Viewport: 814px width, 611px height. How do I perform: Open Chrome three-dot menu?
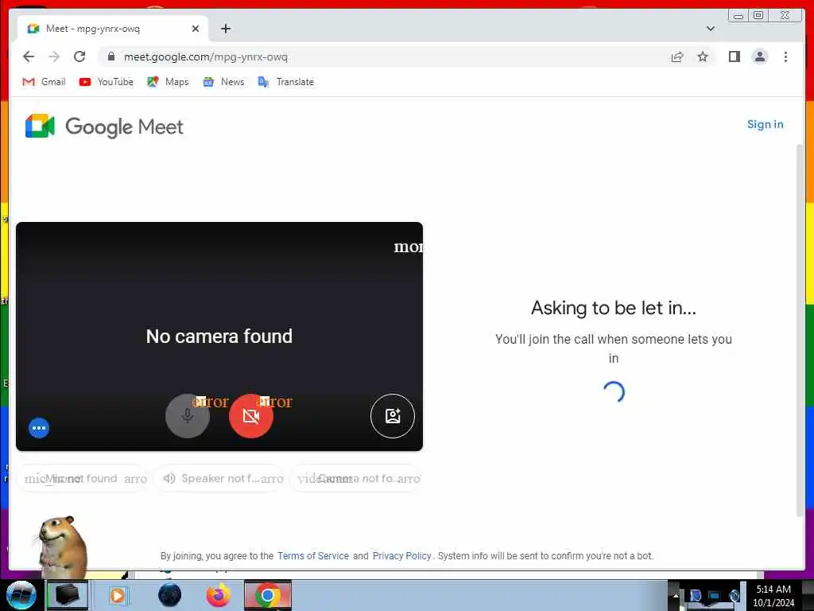click(785, 56)
